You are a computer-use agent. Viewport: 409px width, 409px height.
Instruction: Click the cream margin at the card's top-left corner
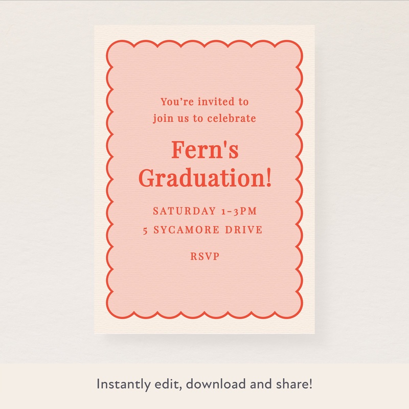[x=100, y=32]
